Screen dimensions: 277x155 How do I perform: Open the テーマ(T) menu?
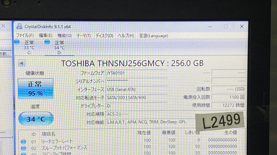coord(84,36)
